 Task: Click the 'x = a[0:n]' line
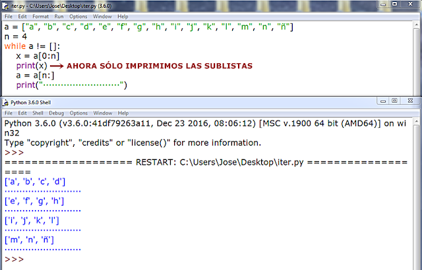tap(38, 56)
